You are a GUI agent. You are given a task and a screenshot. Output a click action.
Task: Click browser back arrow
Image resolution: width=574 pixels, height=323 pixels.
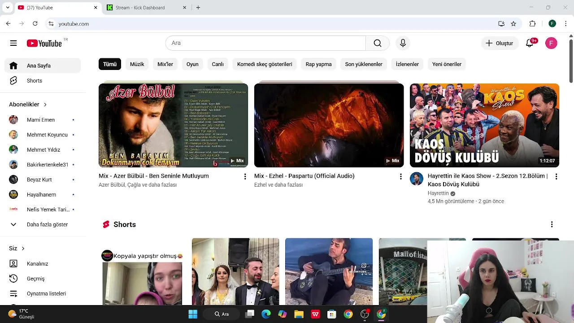[x=9, y=24]
